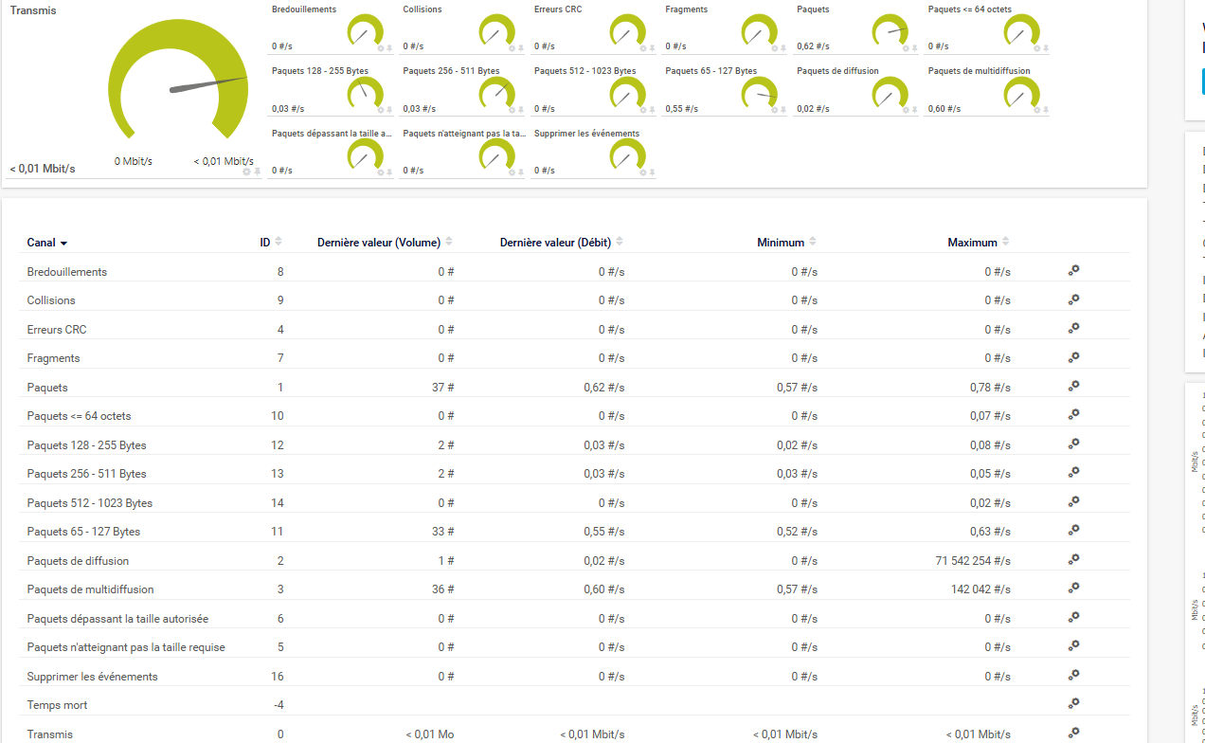1205x743 pixels.
Task: Sort by Dernière valeur (Volume) header
Action: 378,243
